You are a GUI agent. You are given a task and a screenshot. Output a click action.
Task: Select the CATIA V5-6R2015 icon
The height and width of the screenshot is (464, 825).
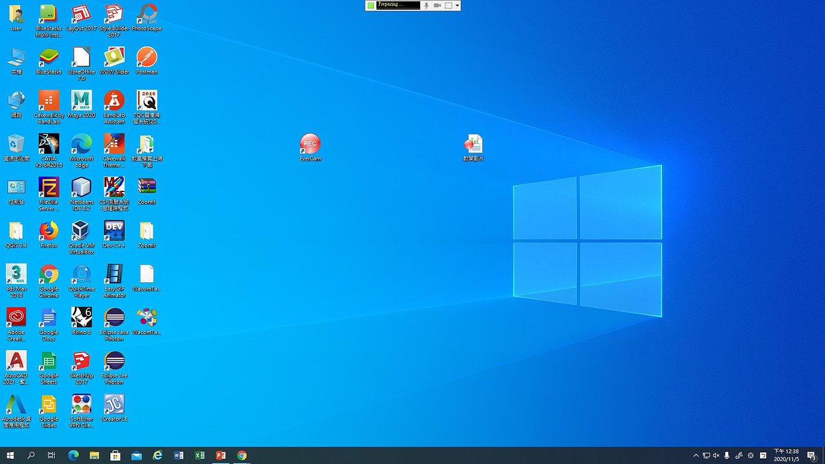point(49,150)
